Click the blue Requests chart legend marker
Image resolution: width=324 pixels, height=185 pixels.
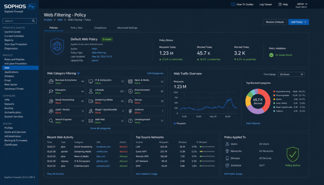(x=175, y=123)
